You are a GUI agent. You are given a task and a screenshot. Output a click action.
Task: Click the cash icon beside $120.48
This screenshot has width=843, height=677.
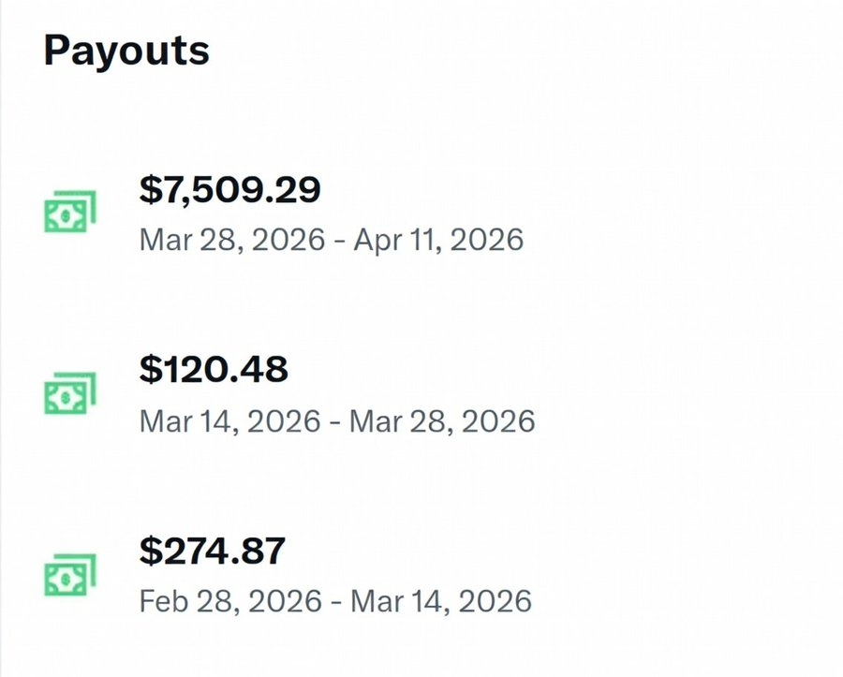pos(70,392)
